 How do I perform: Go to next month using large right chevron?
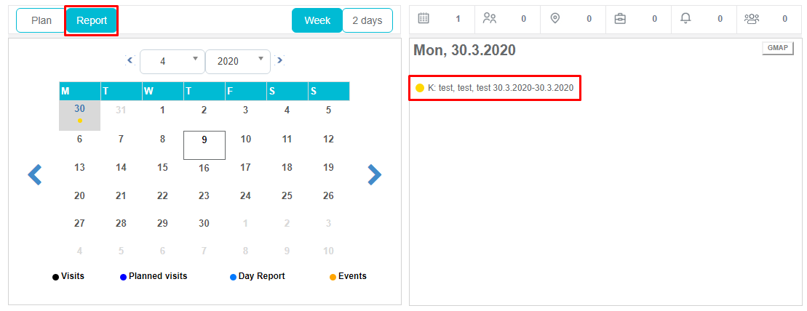(x=374, y=174)
